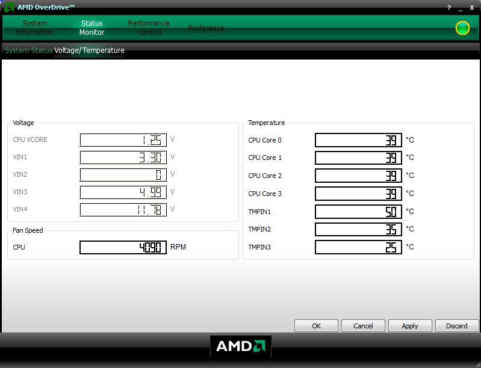Click the VIN3 voltage value field
Image resolution: width=481 pixels, height=368 pixels.
point(123,192)
